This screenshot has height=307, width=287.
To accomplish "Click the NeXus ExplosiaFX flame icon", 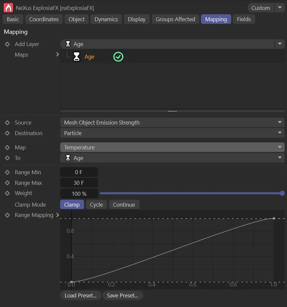I will tap(8, 8).
